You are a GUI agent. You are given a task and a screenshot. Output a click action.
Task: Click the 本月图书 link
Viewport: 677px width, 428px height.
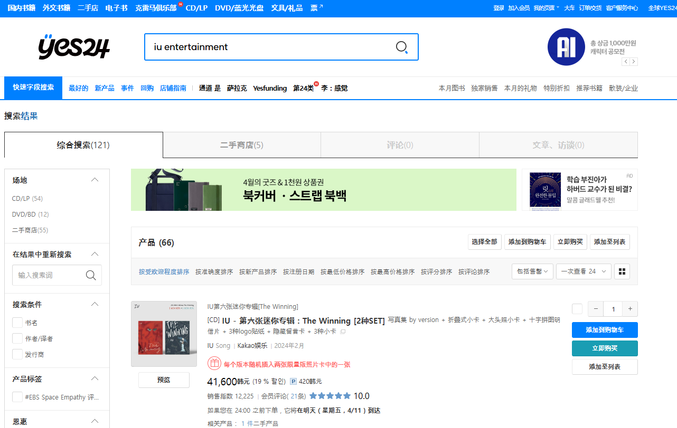point(452,88)
